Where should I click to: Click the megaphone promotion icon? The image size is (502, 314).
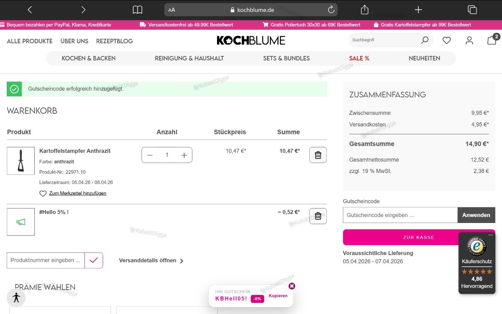[21, 222]
